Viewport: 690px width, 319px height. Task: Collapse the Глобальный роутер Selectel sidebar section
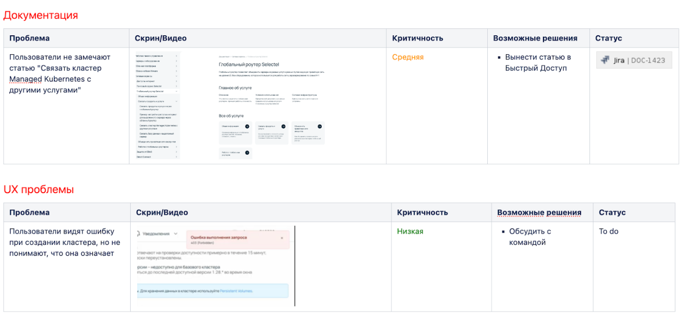point(176,91)
